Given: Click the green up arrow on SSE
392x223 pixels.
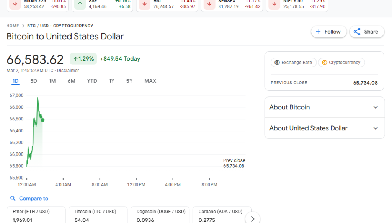Looking at the screenshot, I should tap(80, 4).
